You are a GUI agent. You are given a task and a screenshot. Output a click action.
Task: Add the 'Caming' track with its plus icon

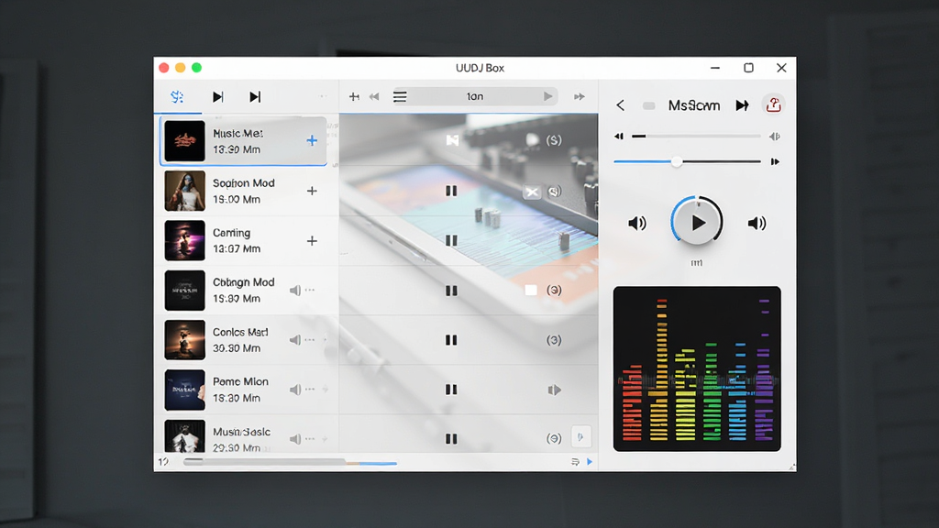pos(312,241)
